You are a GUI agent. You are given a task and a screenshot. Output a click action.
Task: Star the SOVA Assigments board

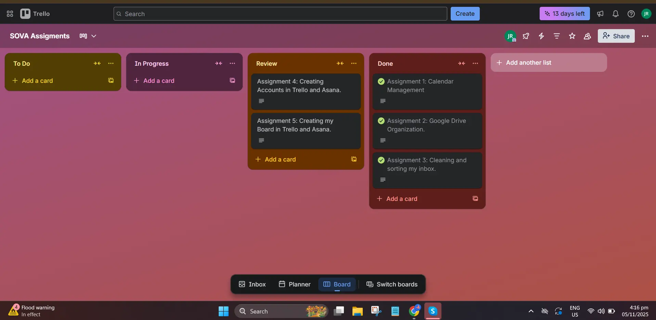572,36
